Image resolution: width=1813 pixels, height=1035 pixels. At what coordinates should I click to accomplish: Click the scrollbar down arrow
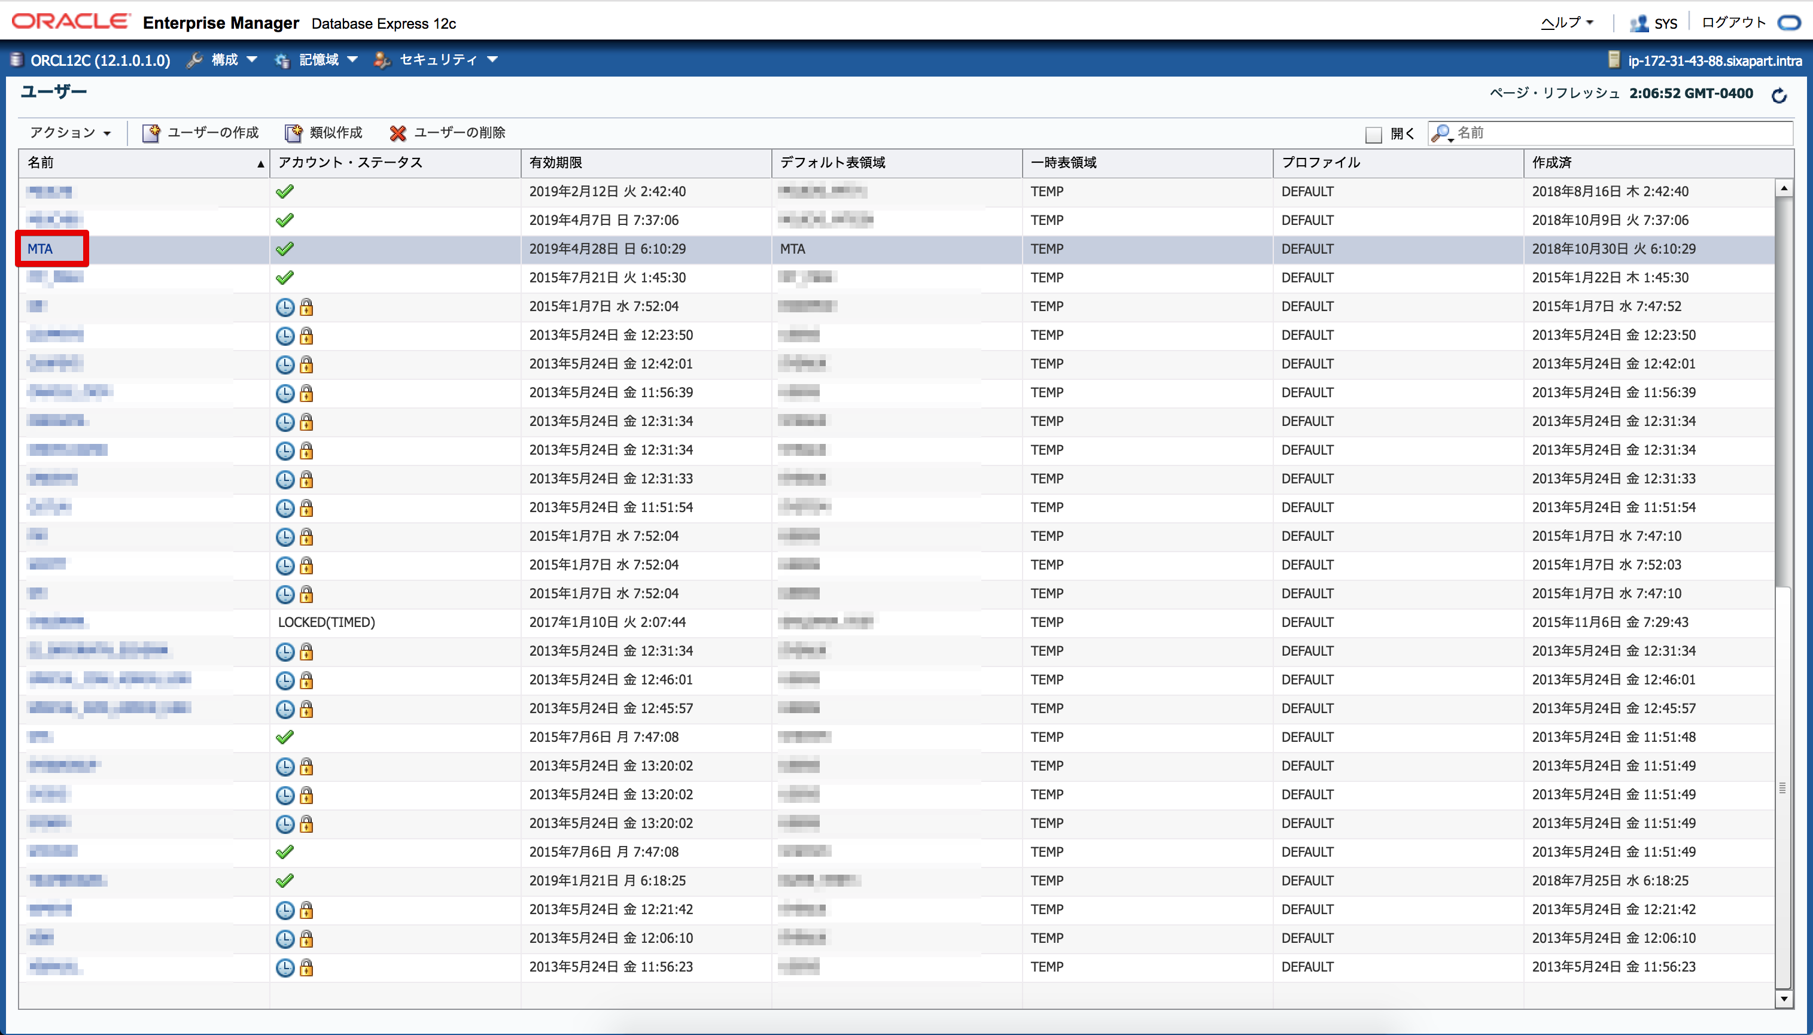[x=1783, y=1000]
